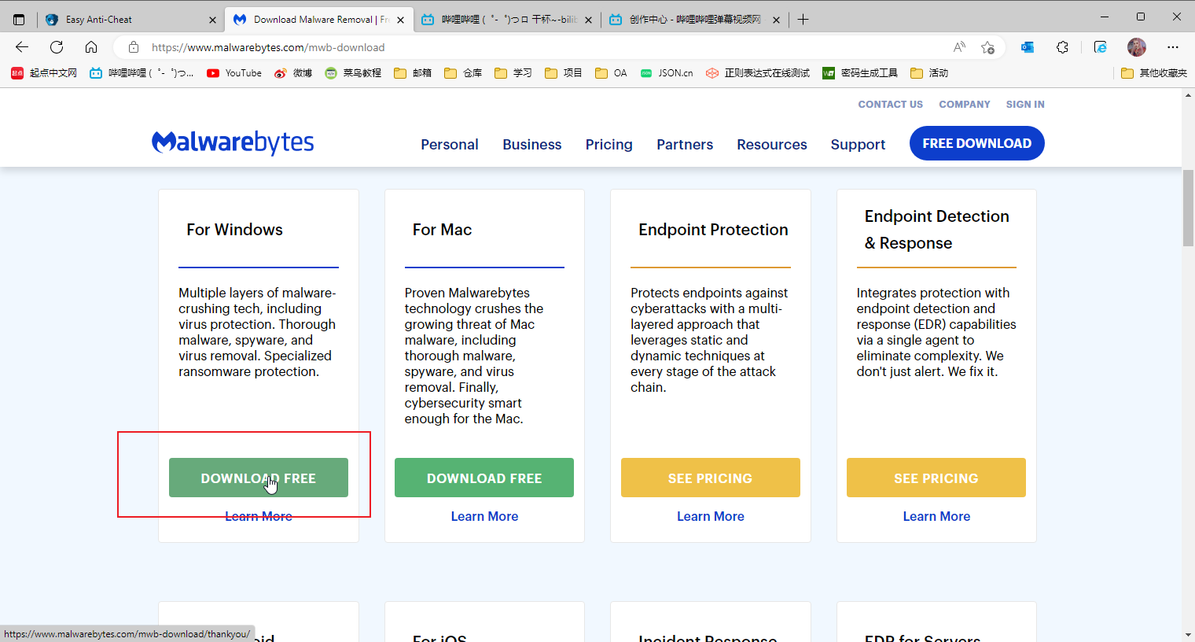This screenshot has height=642, width=1195.
Task: Open Support navigation menu
Action: click(858, 145)
